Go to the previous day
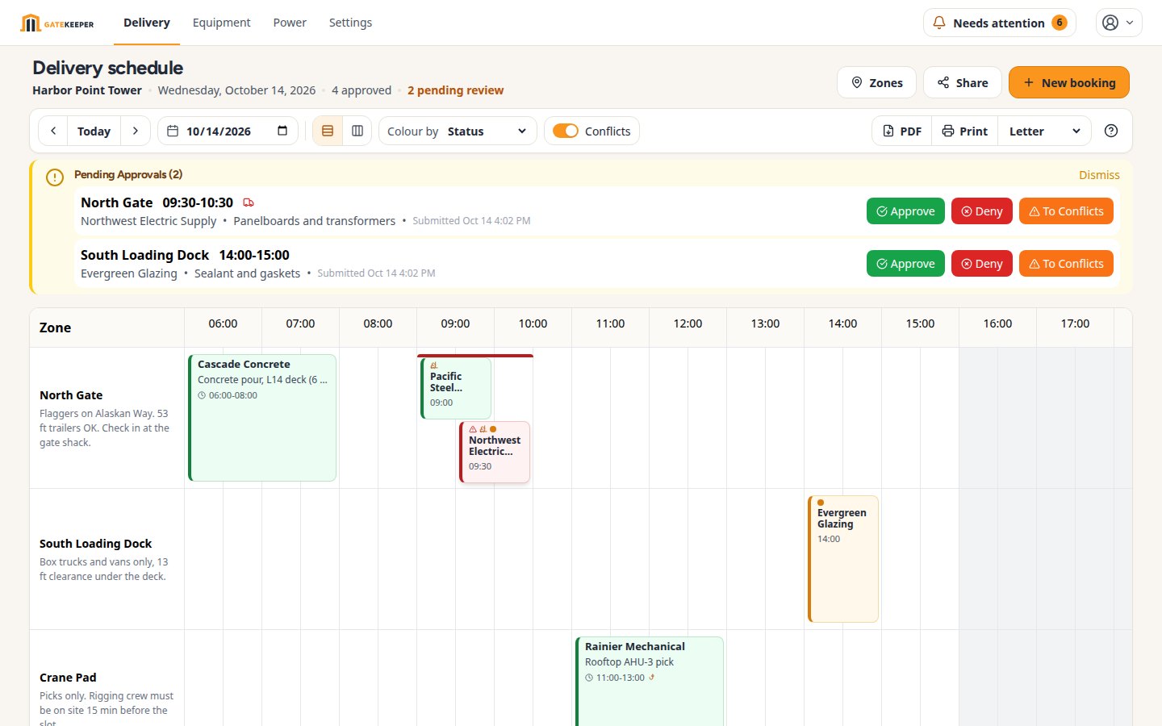This screenshot has width=1162, height=726. (x=53, y=131)
